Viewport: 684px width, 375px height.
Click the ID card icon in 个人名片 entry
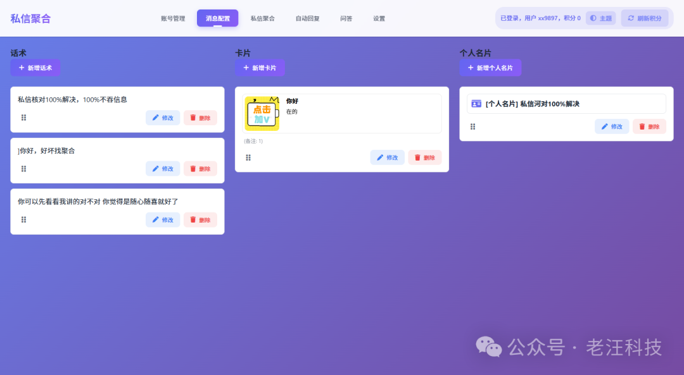coord(476,104)
